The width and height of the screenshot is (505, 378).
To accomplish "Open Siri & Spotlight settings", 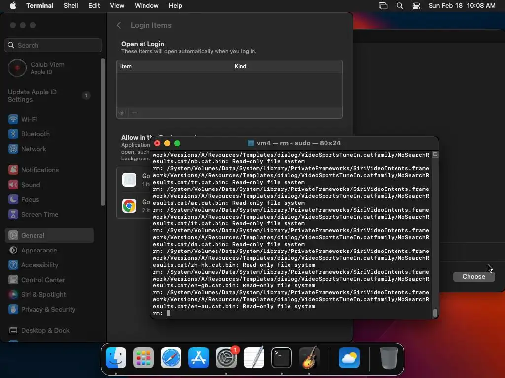I will click(x=50, y=294).
